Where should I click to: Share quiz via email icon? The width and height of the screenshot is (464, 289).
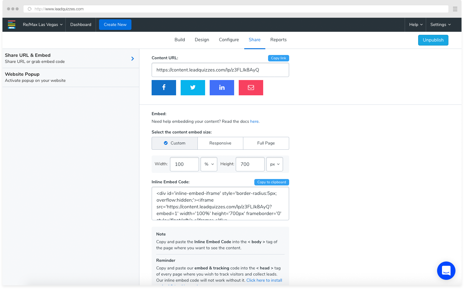[x=251, y=88]
